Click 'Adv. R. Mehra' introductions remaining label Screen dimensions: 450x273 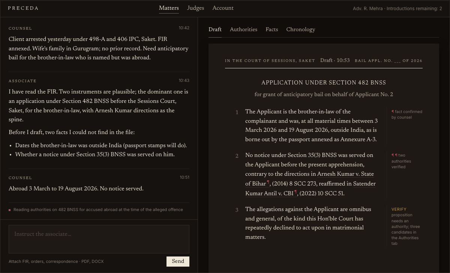[x=397, y=9]
